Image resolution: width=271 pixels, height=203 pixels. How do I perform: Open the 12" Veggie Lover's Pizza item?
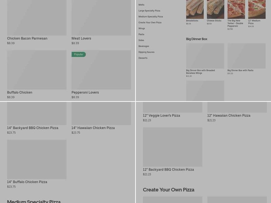coord(172,112)
